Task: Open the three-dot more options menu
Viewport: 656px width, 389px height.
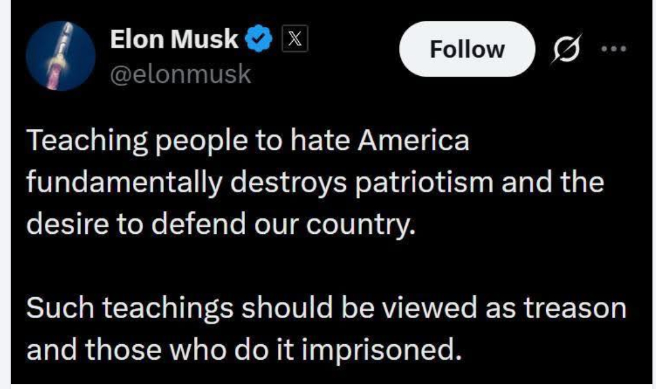Action: pos(616,48)
